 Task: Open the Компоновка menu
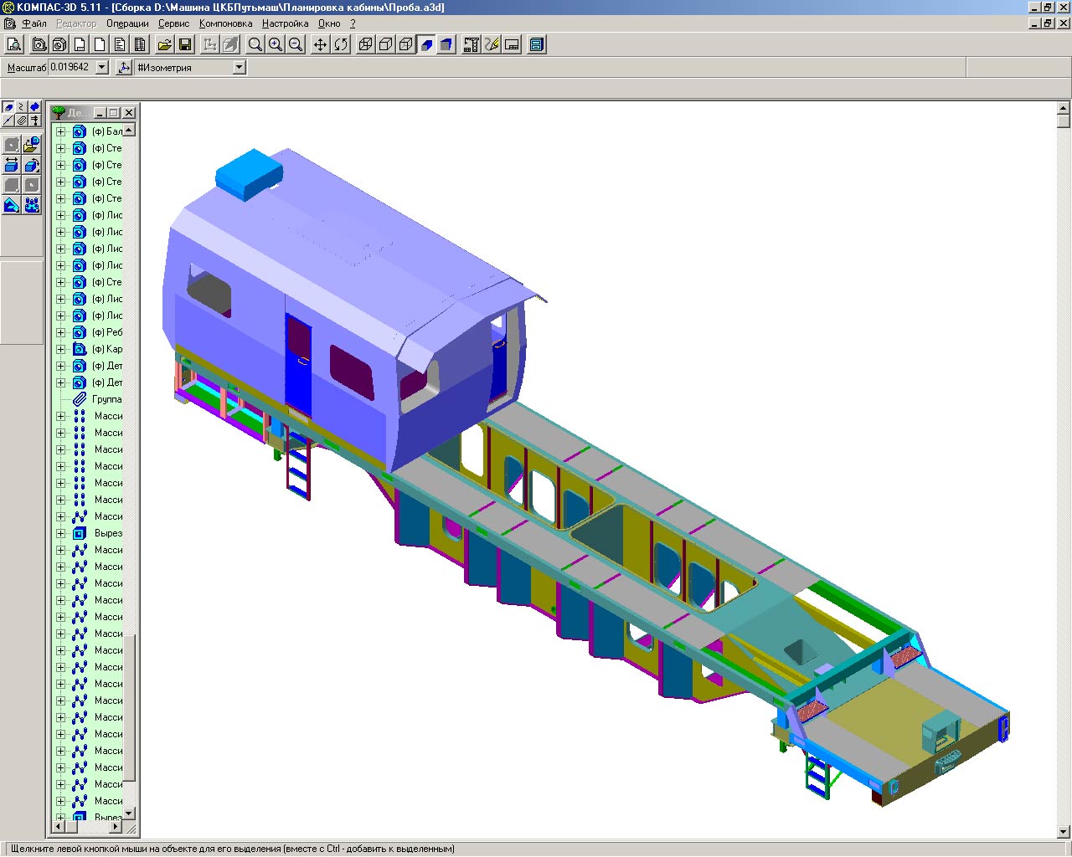click(225, 23)
